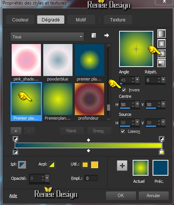
Task: Select the radial gradient style icon
Action: point(162,63)
